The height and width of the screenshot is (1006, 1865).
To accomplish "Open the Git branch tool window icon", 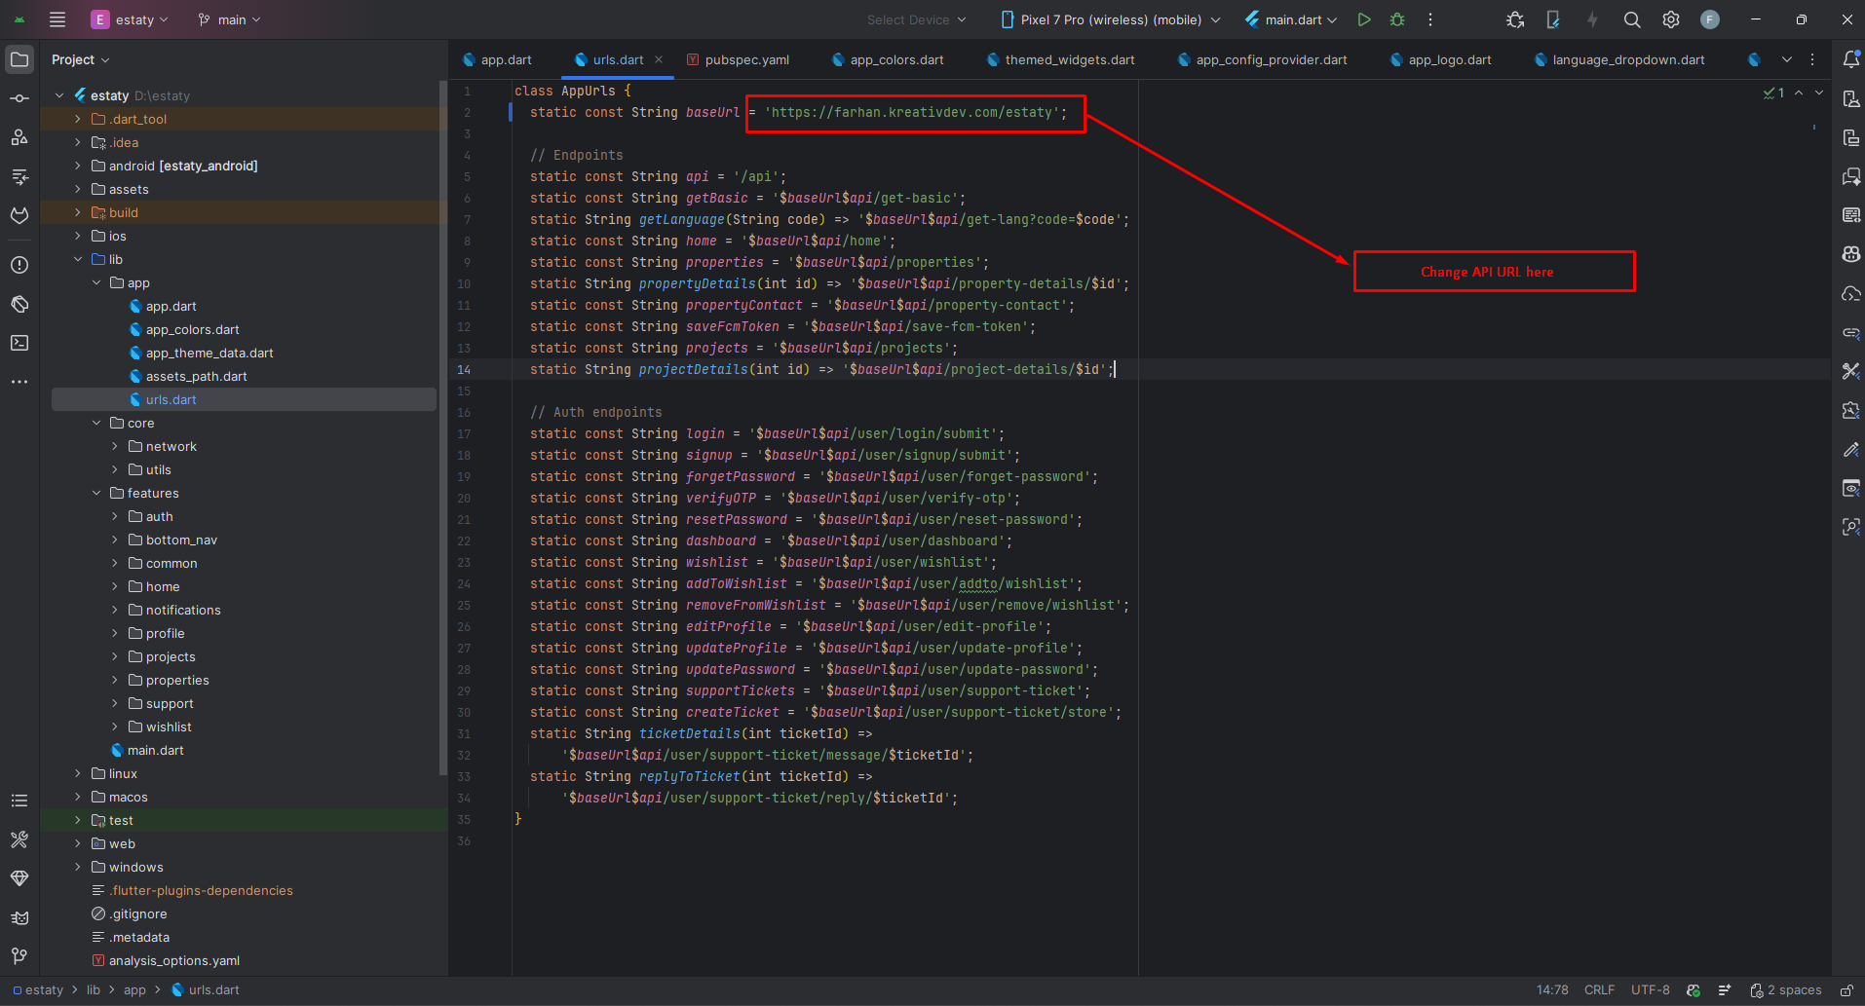I will [19, 956].
